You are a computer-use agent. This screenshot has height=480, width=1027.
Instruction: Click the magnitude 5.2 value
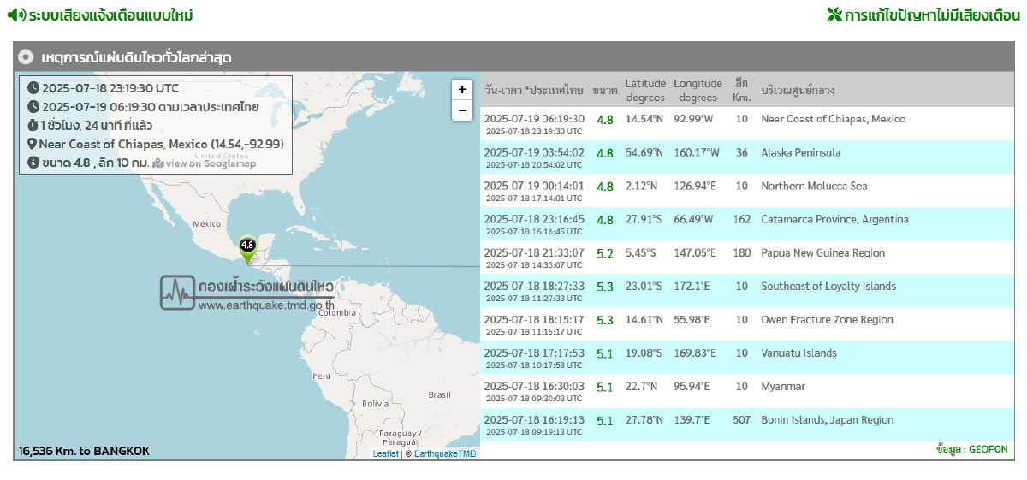click(605, 253)
